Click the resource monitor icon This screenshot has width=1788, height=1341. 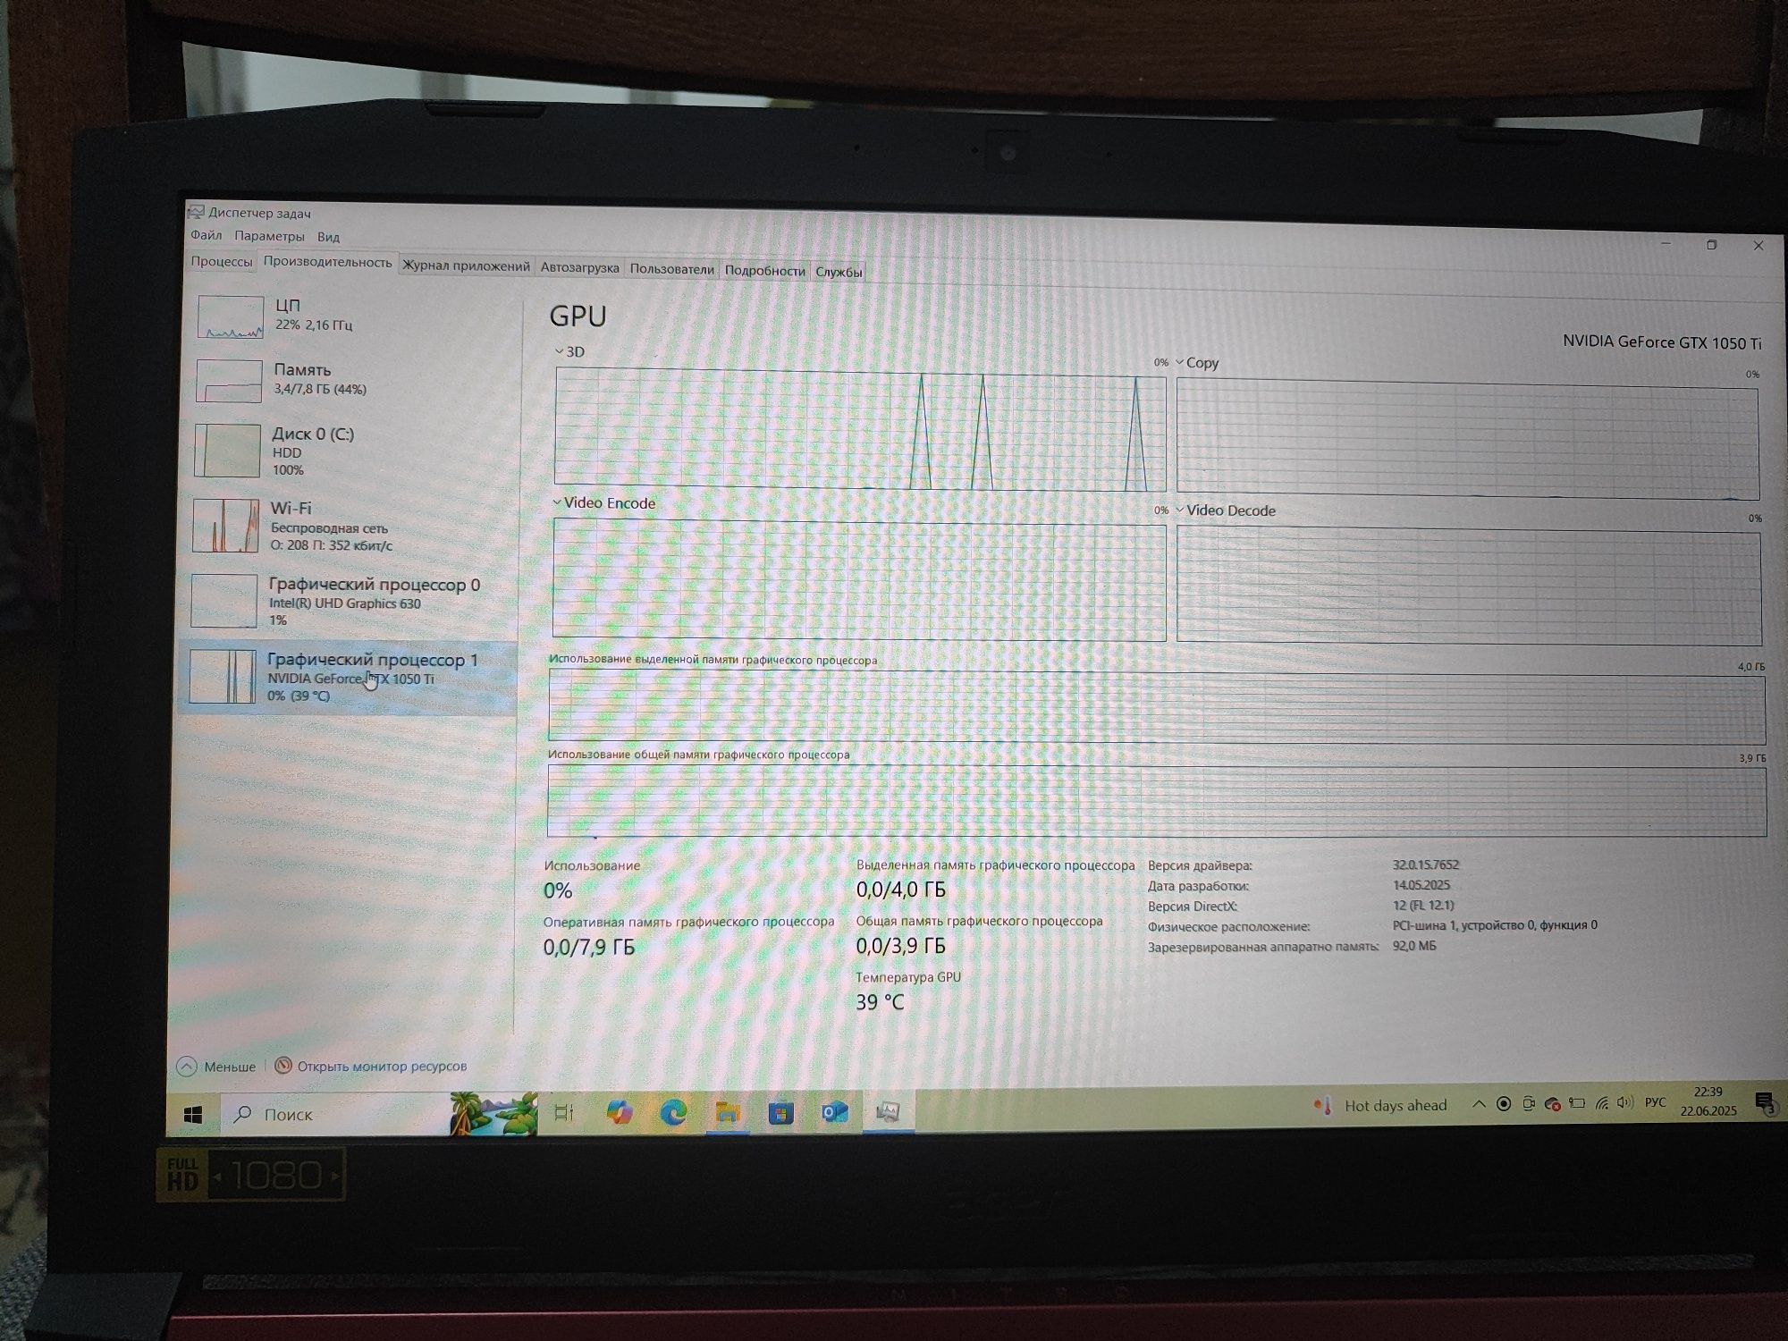(283, 1066)
